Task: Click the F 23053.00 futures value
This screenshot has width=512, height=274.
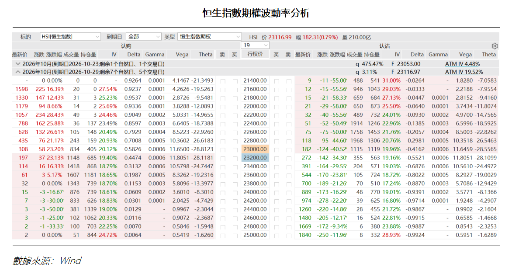Action: (x=405, y=64)
